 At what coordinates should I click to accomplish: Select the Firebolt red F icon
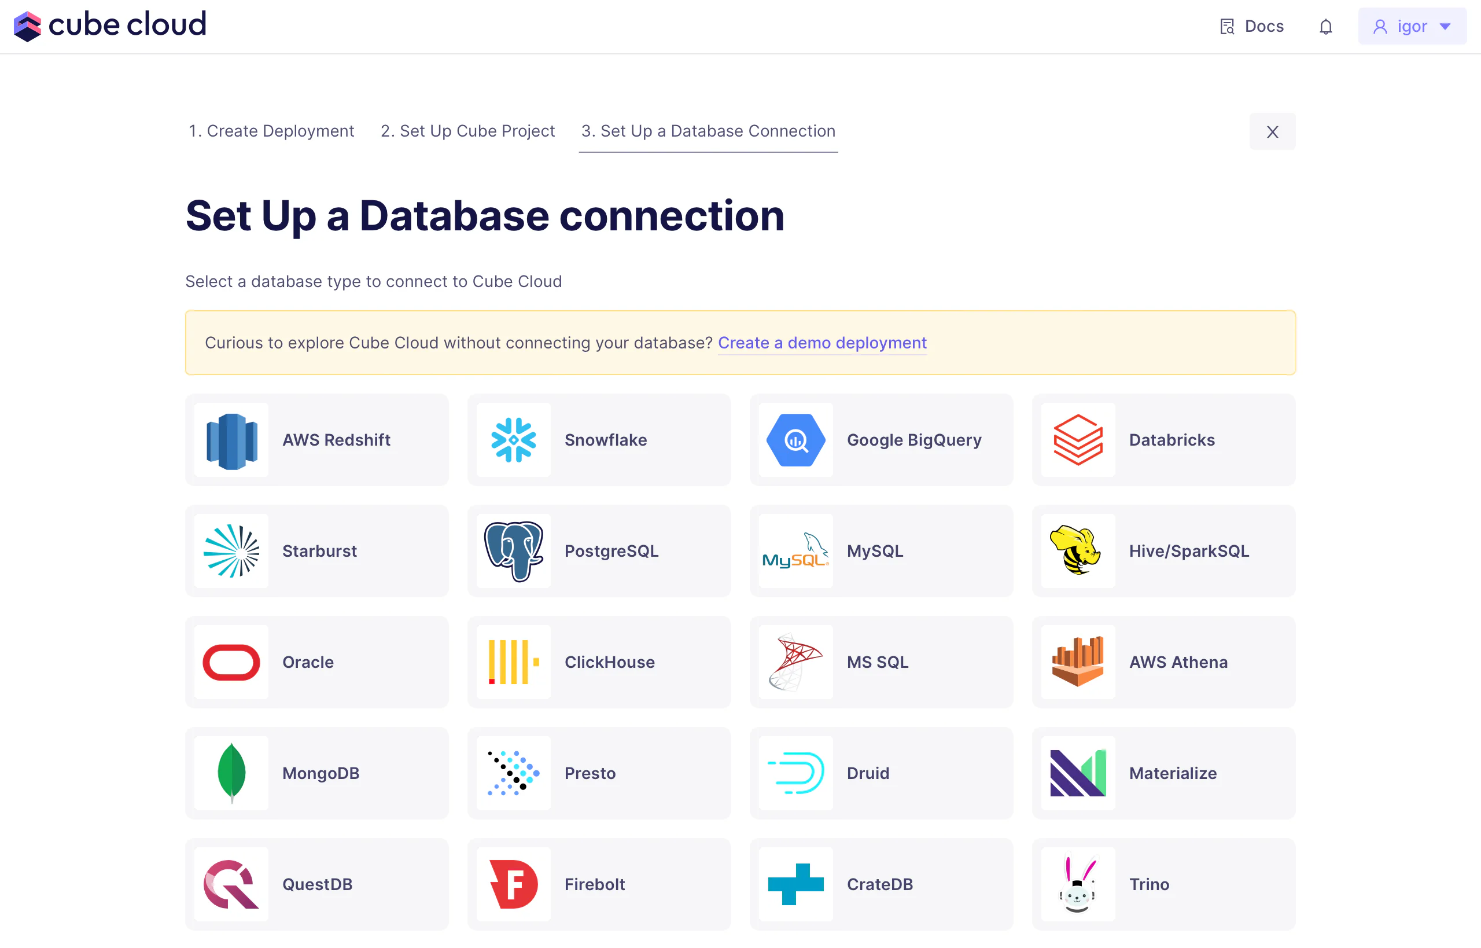click(513, 884)
